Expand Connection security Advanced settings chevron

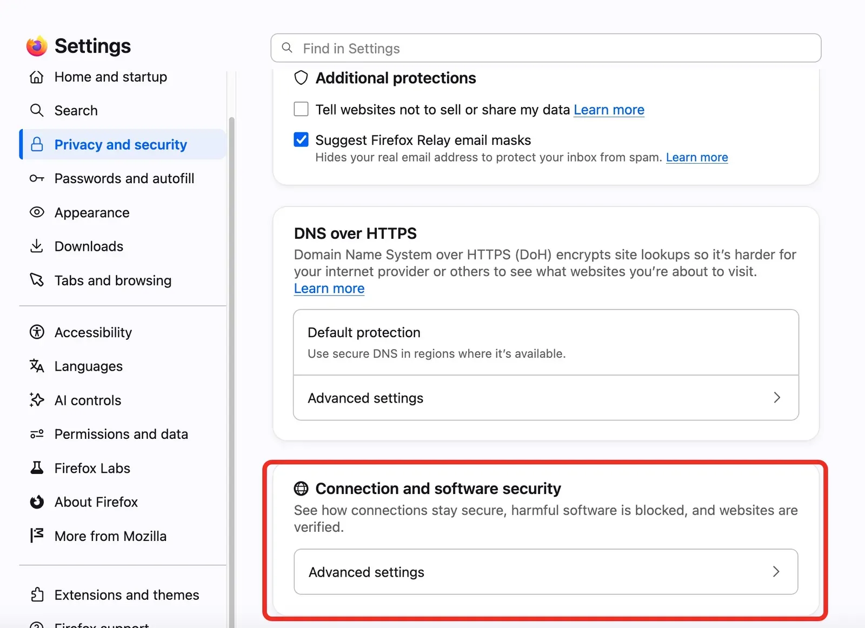pos(776,572)
